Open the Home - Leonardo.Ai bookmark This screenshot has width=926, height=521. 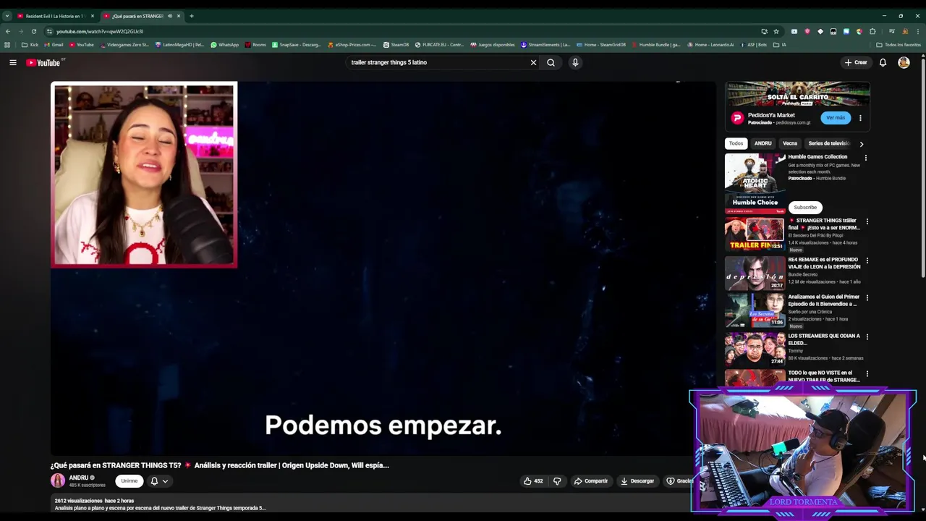pyautogui.click(x=710, y=45)
